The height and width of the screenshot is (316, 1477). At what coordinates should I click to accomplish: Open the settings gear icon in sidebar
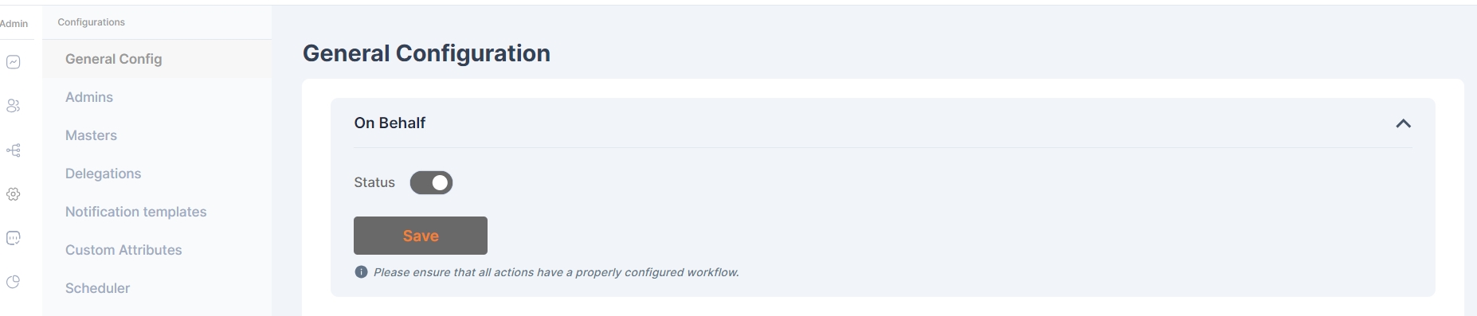coord(14,194)
